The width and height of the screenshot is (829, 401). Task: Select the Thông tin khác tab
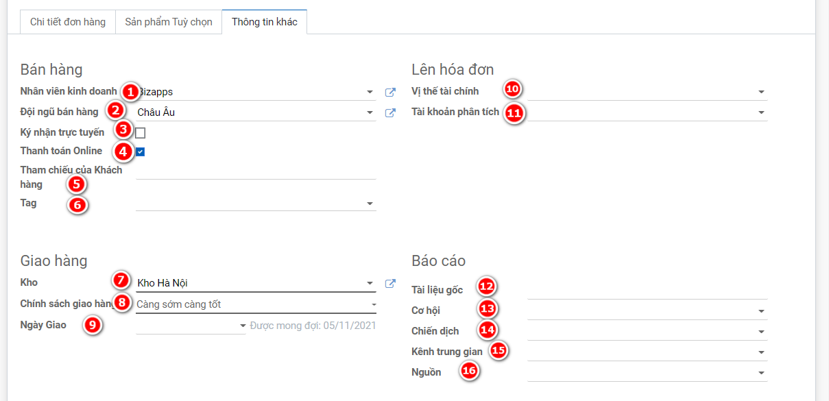265,22
